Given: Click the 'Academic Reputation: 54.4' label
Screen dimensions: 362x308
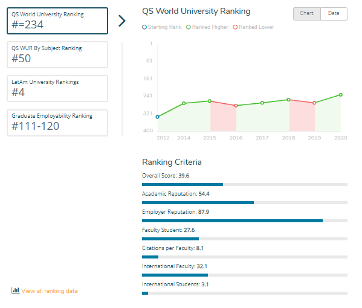Looking at the screenshot, I should pos(176,194).
